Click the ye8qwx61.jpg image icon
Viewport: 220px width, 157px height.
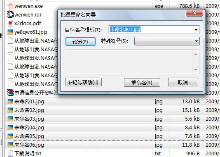click(x=10, y=32)
